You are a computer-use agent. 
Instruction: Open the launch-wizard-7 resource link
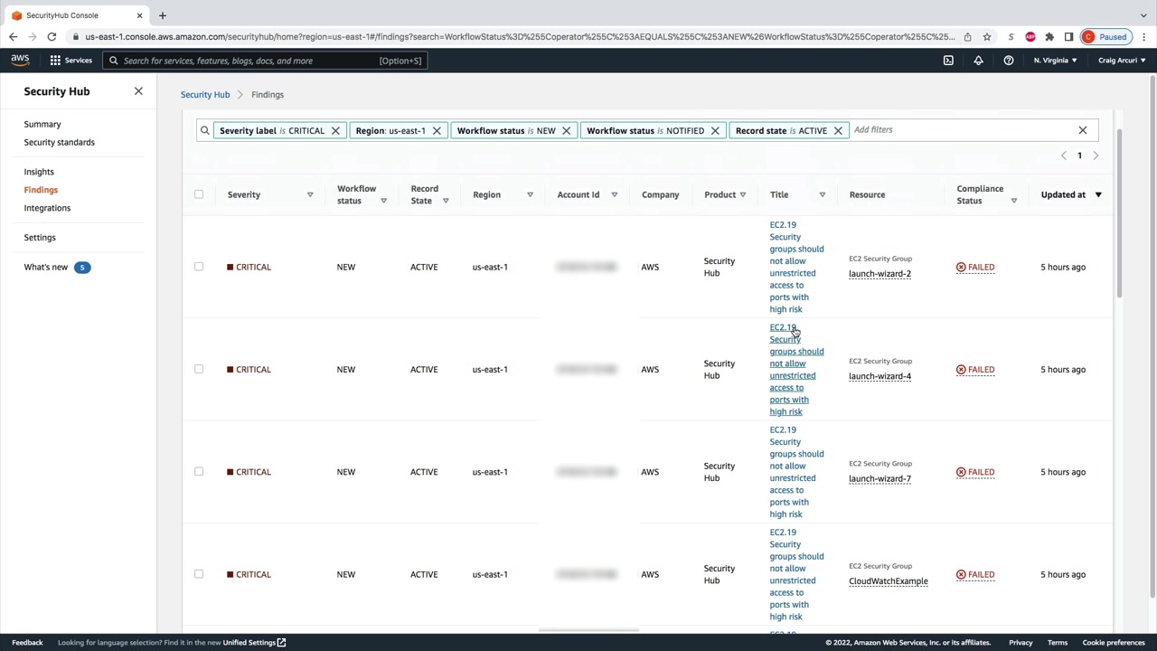(880, 479)
